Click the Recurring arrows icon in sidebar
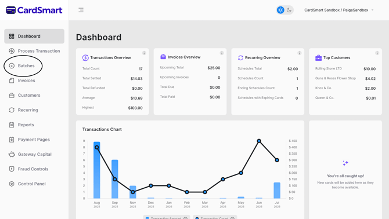 pyautogui.click(x=12, y=110)
